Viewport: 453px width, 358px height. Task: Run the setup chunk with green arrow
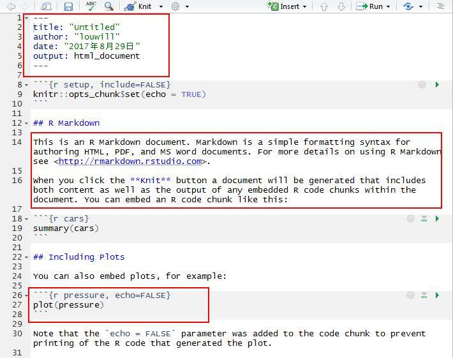(x=437, y=85)
